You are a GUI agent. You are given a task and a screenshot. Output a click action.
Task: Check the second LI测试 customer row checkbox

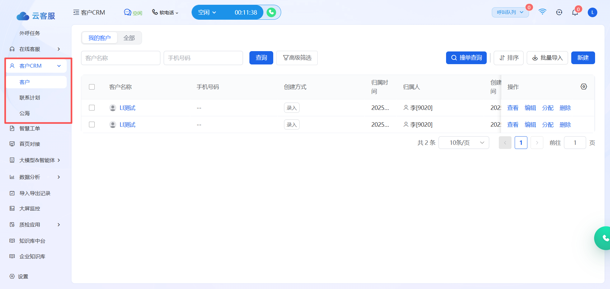click(x=92, y=124)
